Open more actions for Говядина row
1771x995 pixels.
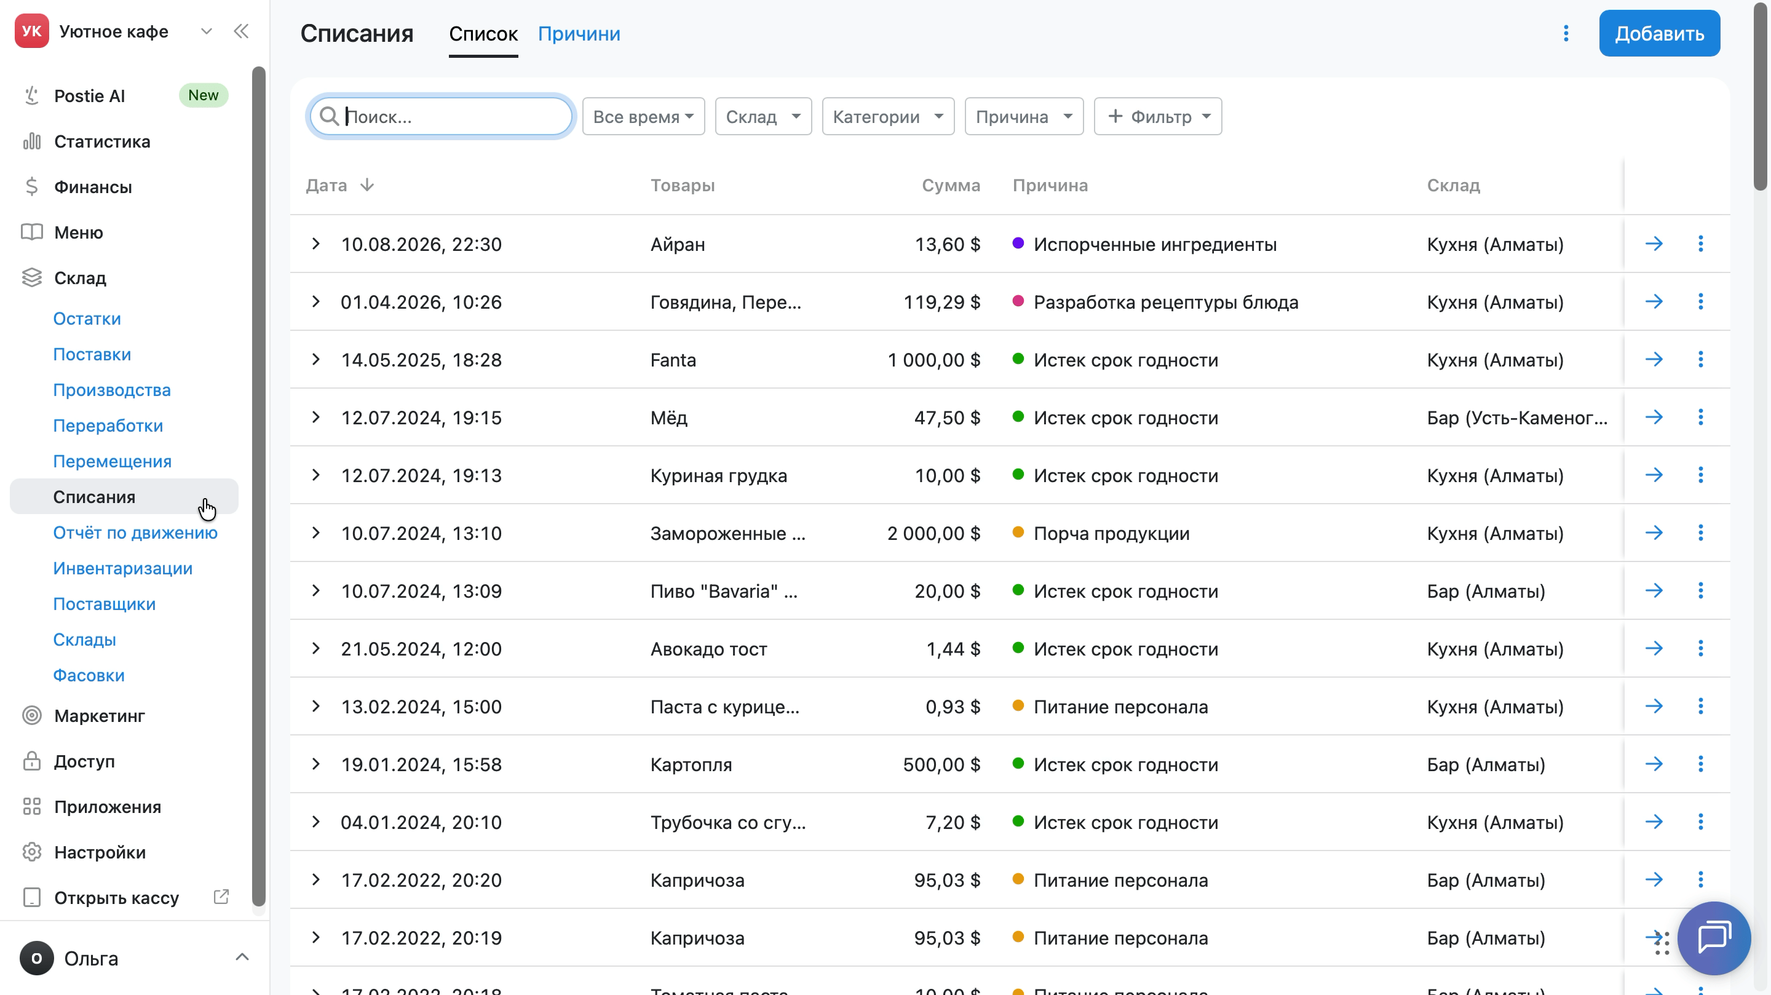pyautogui.click(x=1700, y=301)
